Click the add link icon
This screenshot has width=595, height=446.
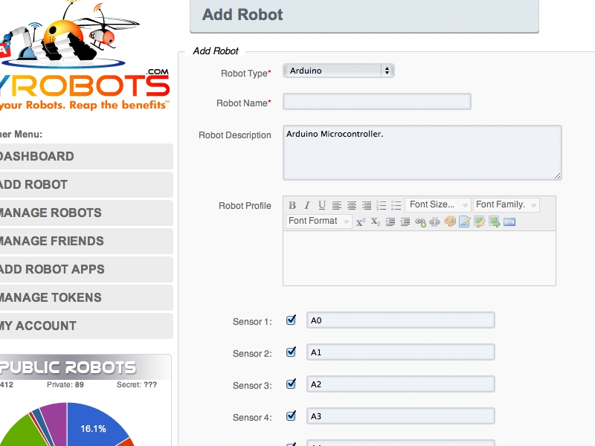coord(420,222)
